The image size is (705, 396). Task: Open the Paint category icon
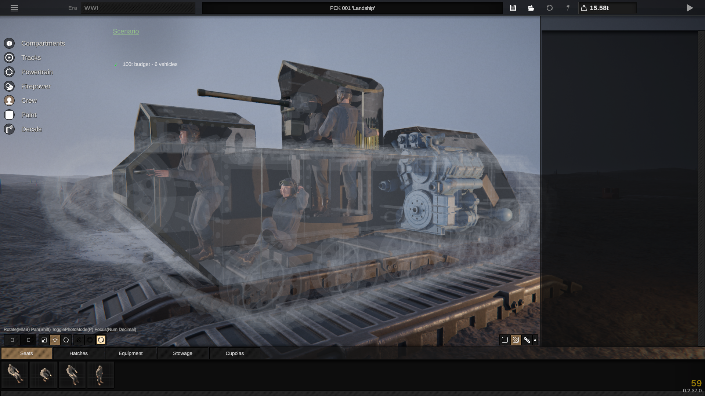[9, 115]
